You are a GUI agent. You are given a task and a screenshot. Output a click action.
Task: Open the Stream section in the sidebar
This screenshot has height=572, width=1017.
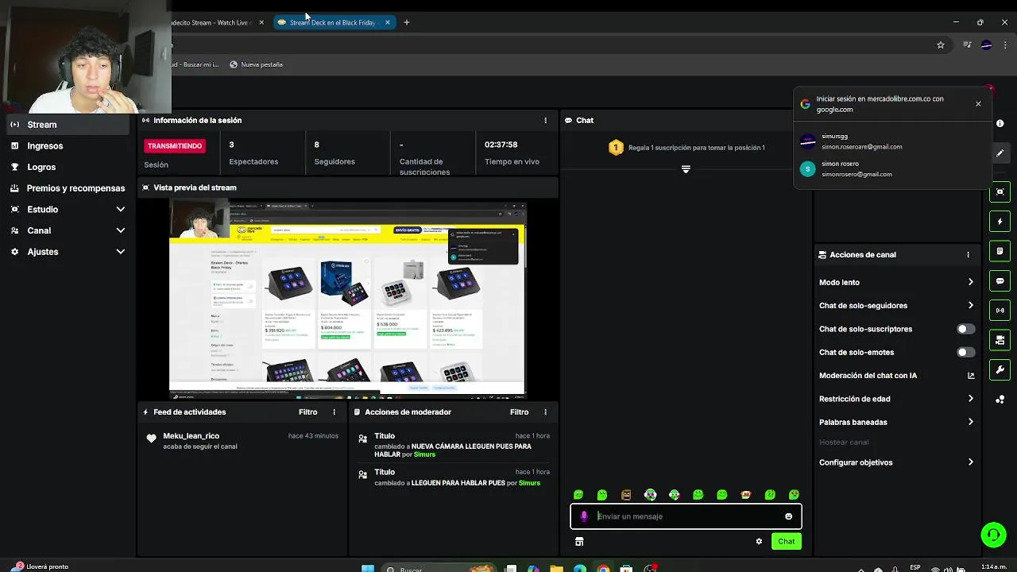pyautogui.click(x=68, y=125)
